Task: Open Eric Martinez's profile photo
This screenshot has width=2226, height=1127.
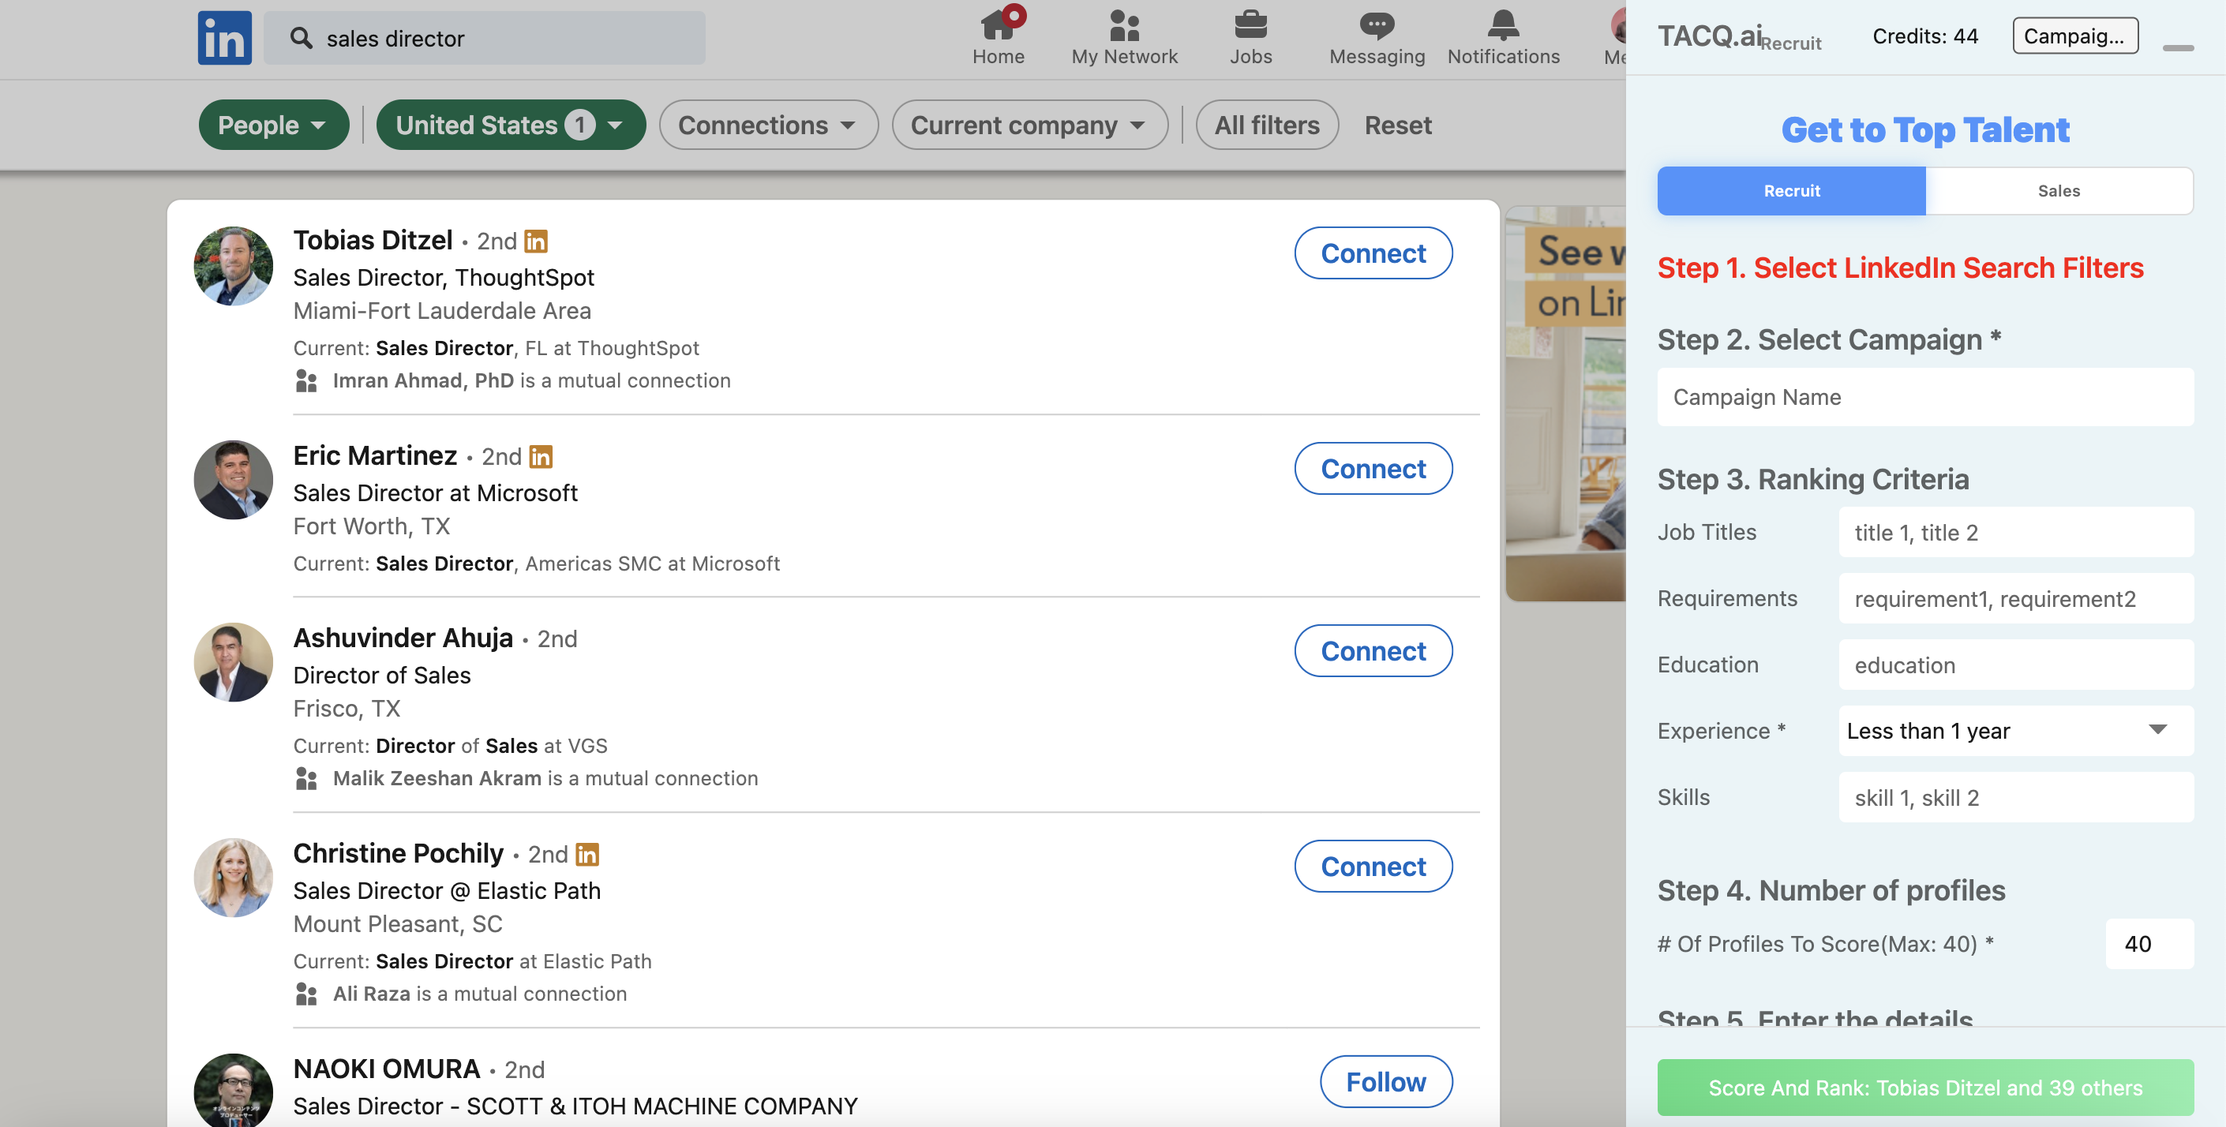Action: tap(234, 481)
